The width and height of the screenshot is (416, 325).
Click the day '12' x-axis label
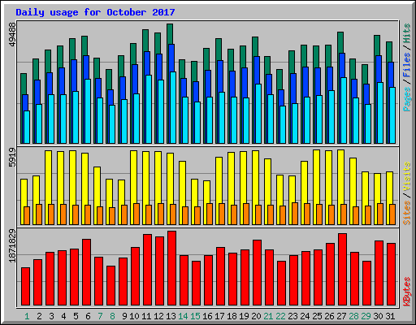(x=158, y=316)
